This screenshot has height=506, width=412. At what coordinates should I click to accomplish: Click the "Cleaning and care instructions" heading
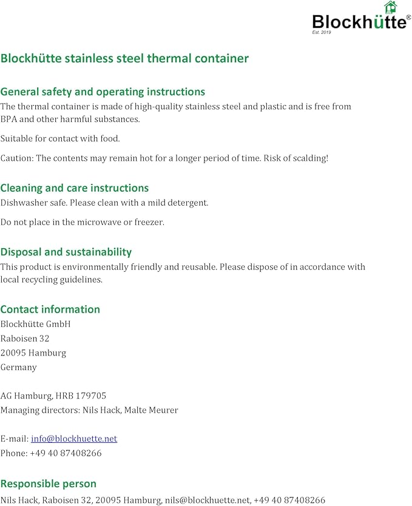(74, 188)
